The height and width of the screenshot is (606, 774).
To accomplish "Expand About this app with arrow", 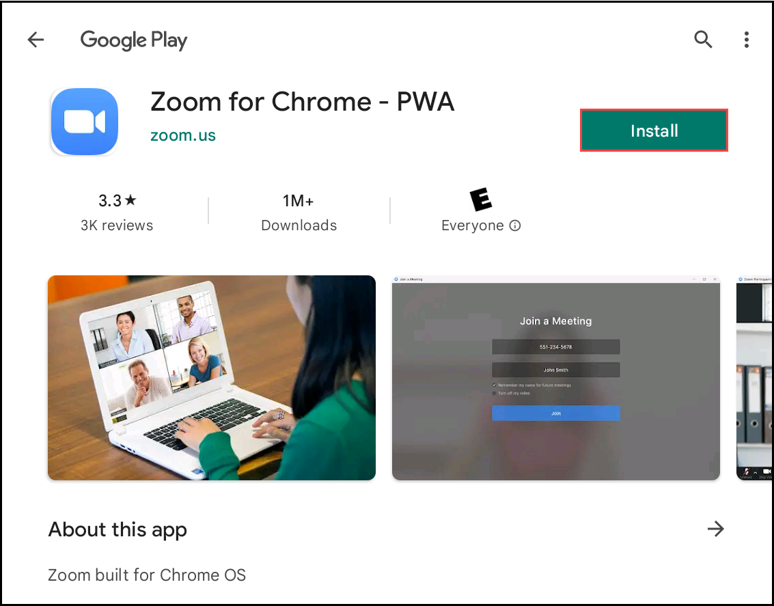I will pyautogui.click(x=715, y=529).
